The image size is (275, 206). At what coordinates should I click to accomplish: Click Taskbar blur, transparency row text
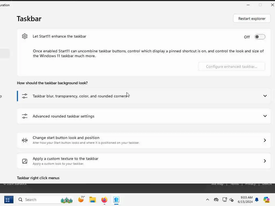click(80, 96)
